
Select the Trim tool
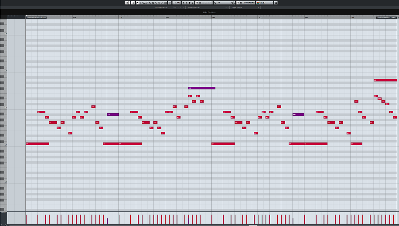[x=147, y=3]
